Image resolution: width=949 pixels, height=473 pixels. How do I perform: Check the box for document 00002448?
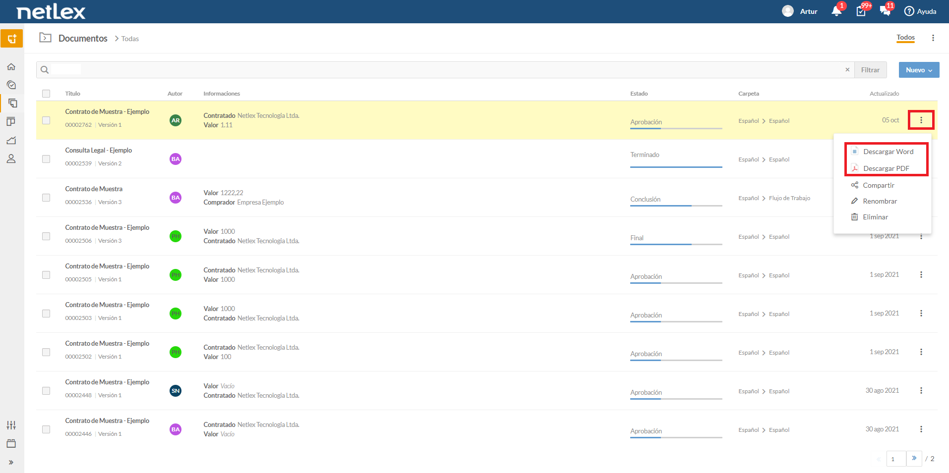[46, 391]
